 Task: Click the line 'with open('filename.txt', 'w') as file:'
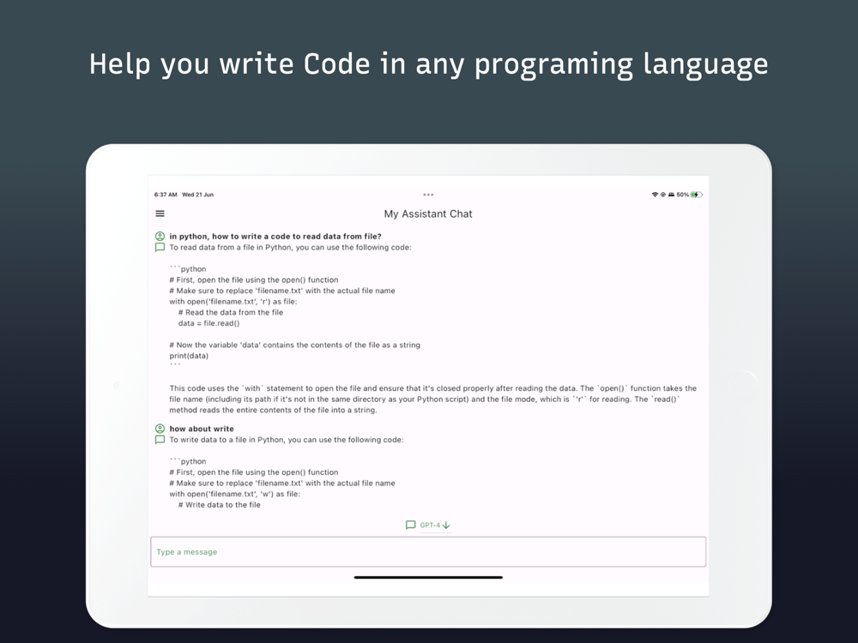click(235, 494)
